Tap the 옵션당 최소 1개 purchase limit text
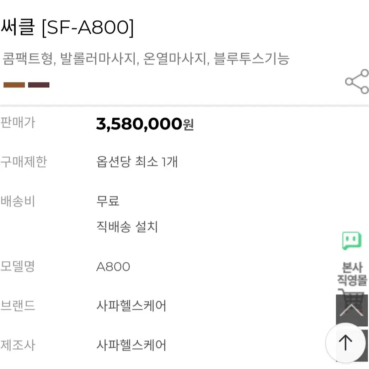369x369 pixels. (137, 162)
